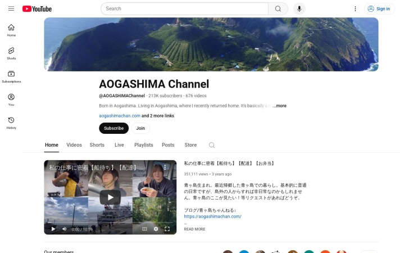Click the 351,111 views text

tap(196, 174)
